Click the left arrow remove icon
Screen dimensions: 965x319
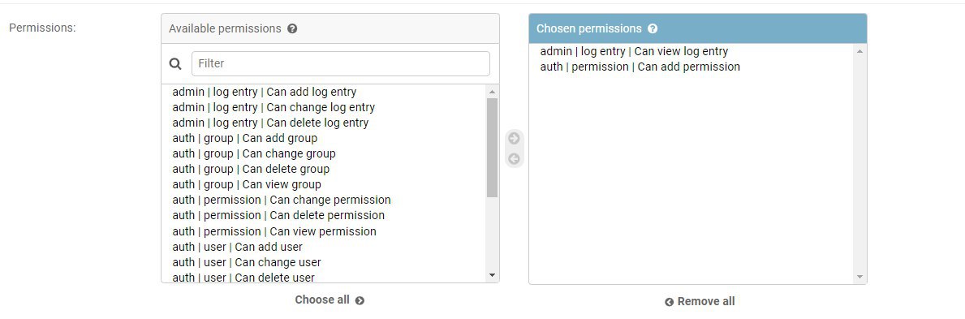[514, 159]
